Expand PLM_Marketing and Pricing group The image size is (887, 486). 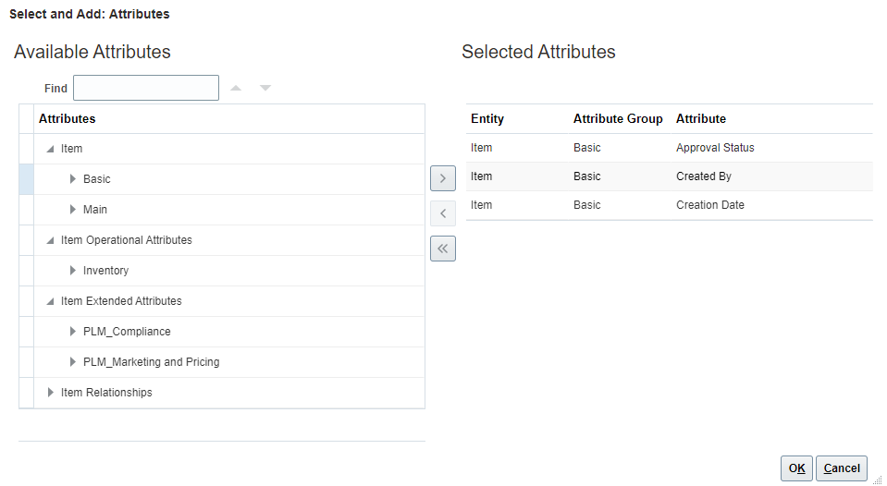[73, 362]
